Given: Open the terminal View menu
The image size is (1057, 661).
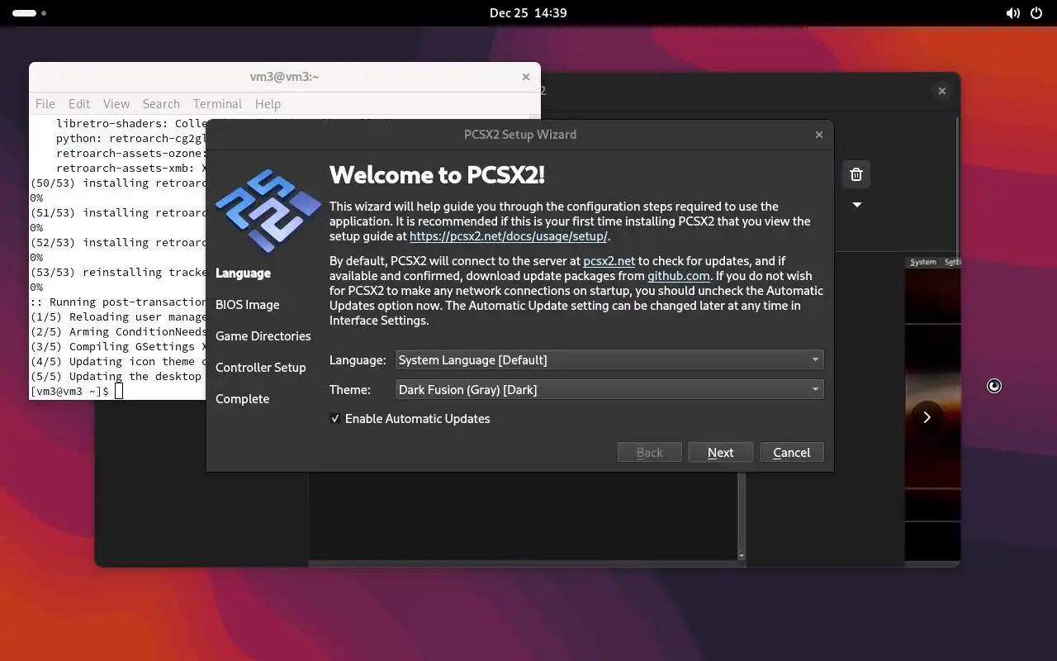Looking at the screenshot, I should [116, 104].
